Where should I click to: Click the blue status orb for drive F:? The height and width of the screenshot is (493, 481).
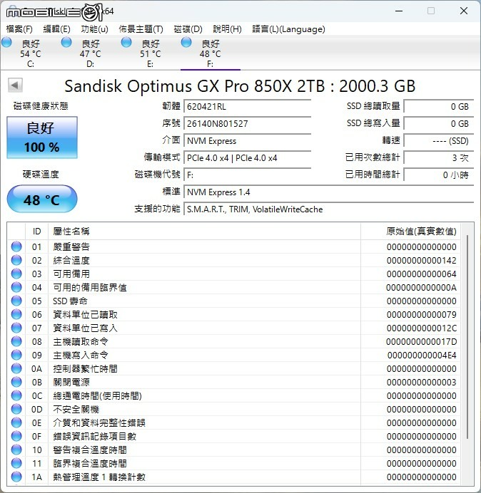[x=186, y=42]
